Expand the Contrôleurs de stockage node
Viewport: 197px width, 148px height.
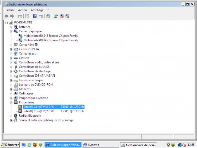11,72
